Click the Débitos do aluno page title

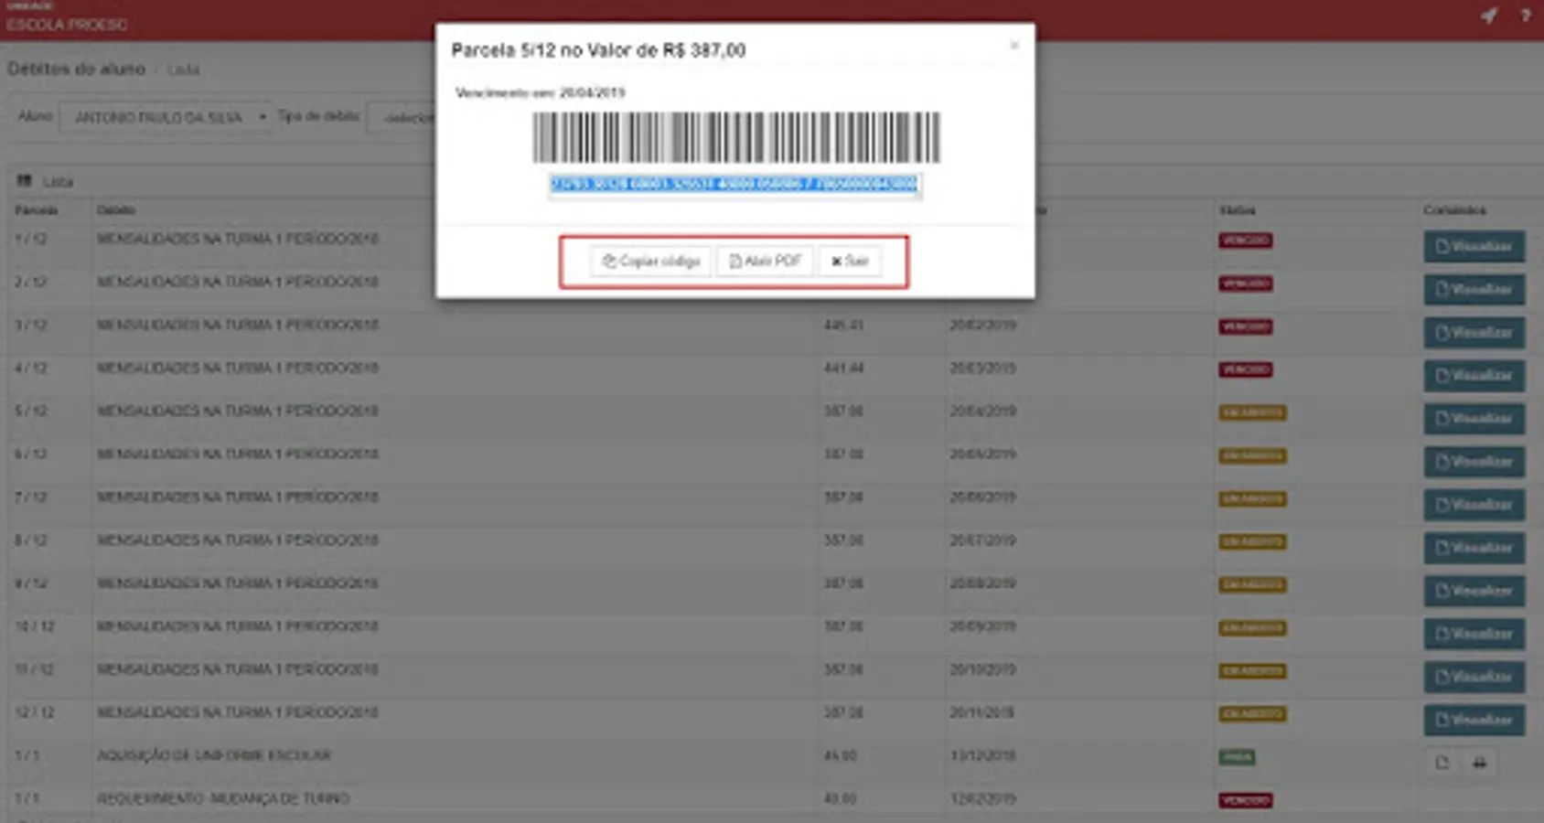[x=76, y=69]
